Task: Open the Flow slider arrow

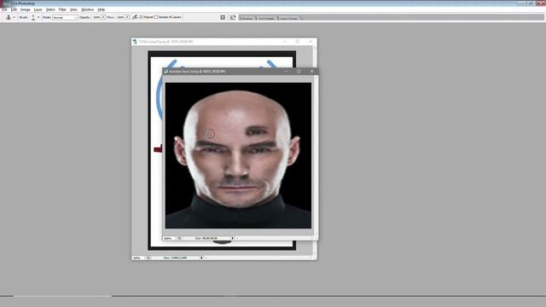Action: pos(127,17)
